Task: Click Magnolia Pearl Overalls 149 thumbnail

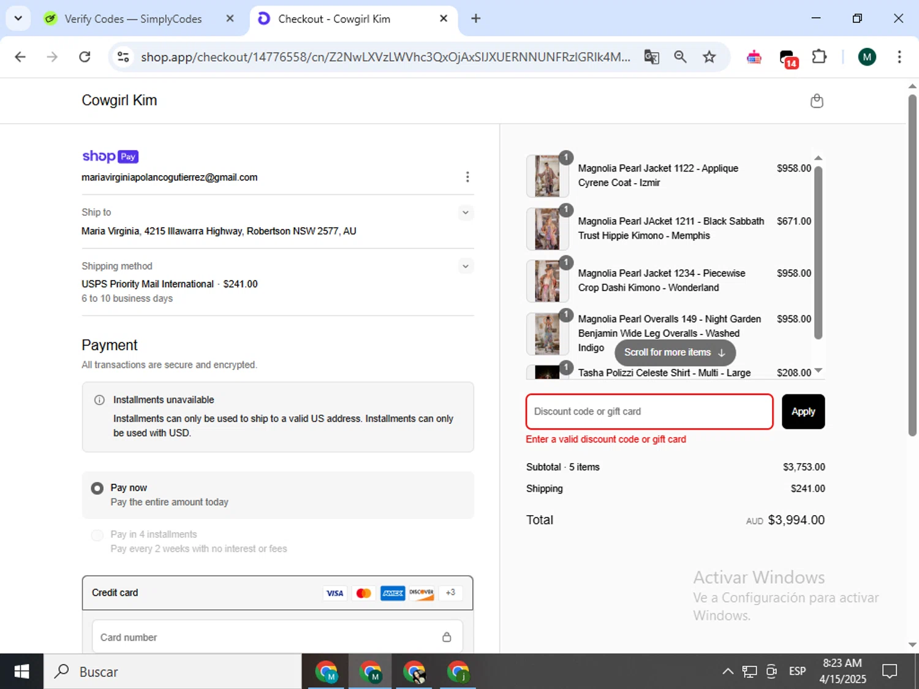Action: [547, 334]
